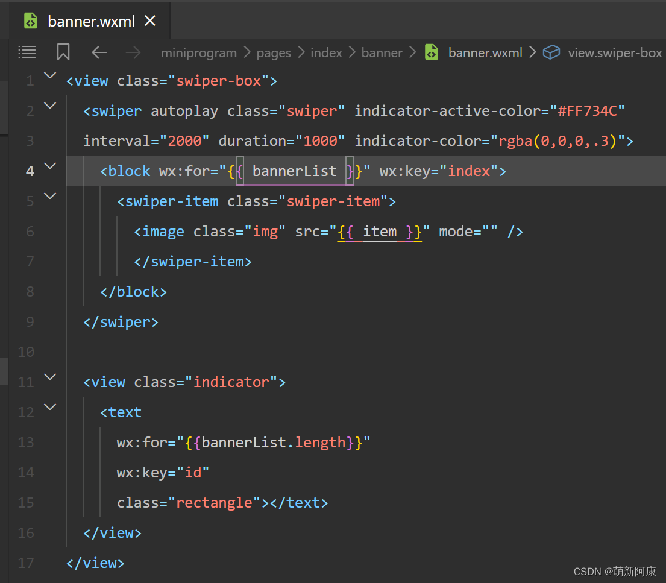
Task: Click bannerList.length on line 13
Action: (x=274, y=443)
